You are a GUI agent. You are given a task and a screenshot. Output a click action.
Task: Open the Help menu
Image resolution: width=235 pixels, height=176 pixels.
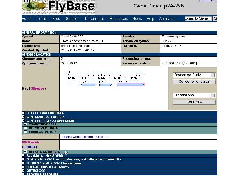150,19
